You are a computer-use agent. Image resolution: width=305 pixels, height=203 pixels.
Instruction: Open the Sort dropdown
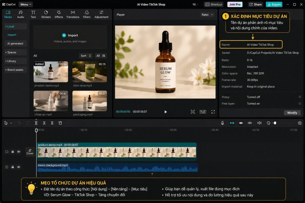86,56
